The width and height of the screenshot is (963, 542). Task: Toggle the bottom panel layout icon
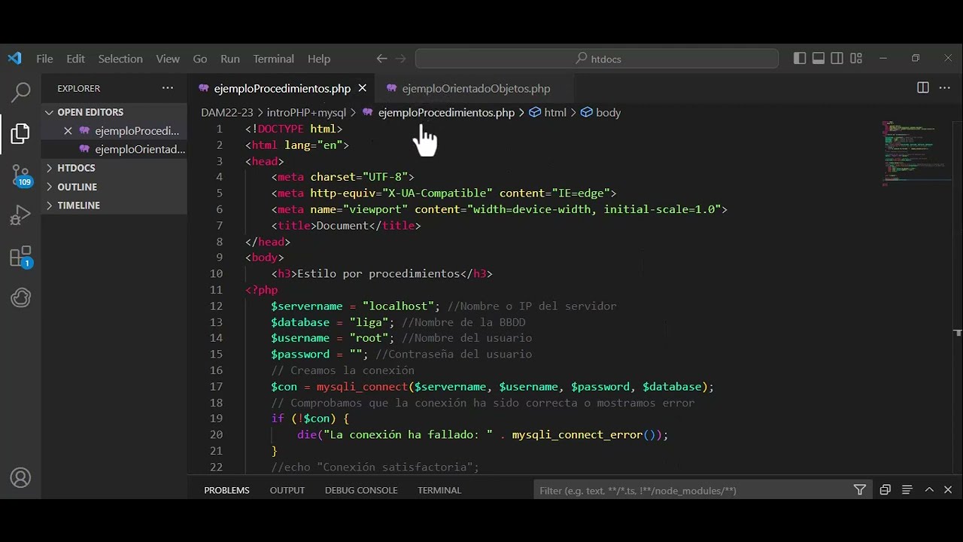click(819, 59)
